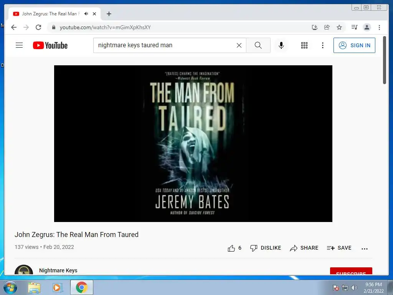Click the DISLIKE button
The width and height of the screenshot is (393, 295).
[266, 248]
